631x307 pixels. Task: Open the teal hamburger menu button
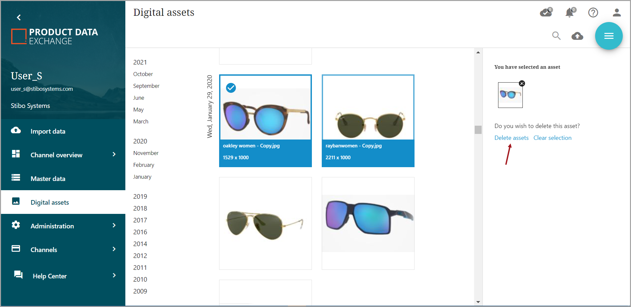(x=609, y=36)
